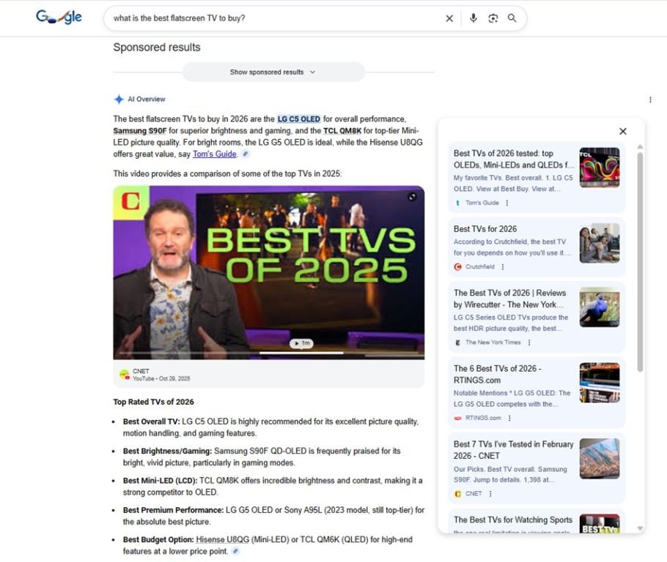Click the Tom's Guide card TV thumbnail
Image resolution: width=667 pixels, height=562 pixels.
(x=600, y=168)
